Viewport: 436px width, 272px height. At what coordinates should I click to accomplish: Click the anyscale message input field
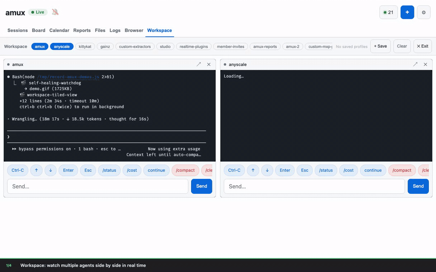pos(314,186)
